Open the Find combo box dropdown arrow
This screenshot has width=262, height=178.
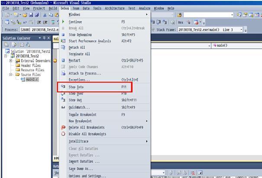[232, 15]
